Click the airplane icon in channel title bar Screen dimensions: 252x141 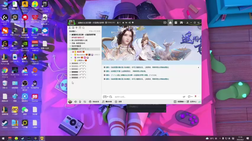pyautogui.click(x=126, y=23)
